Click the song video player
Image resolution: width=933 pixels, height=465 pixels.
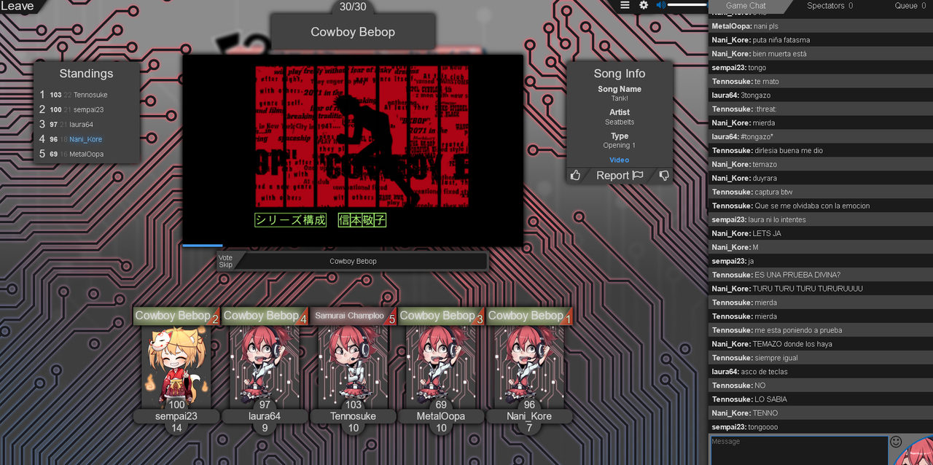point(353,149)
